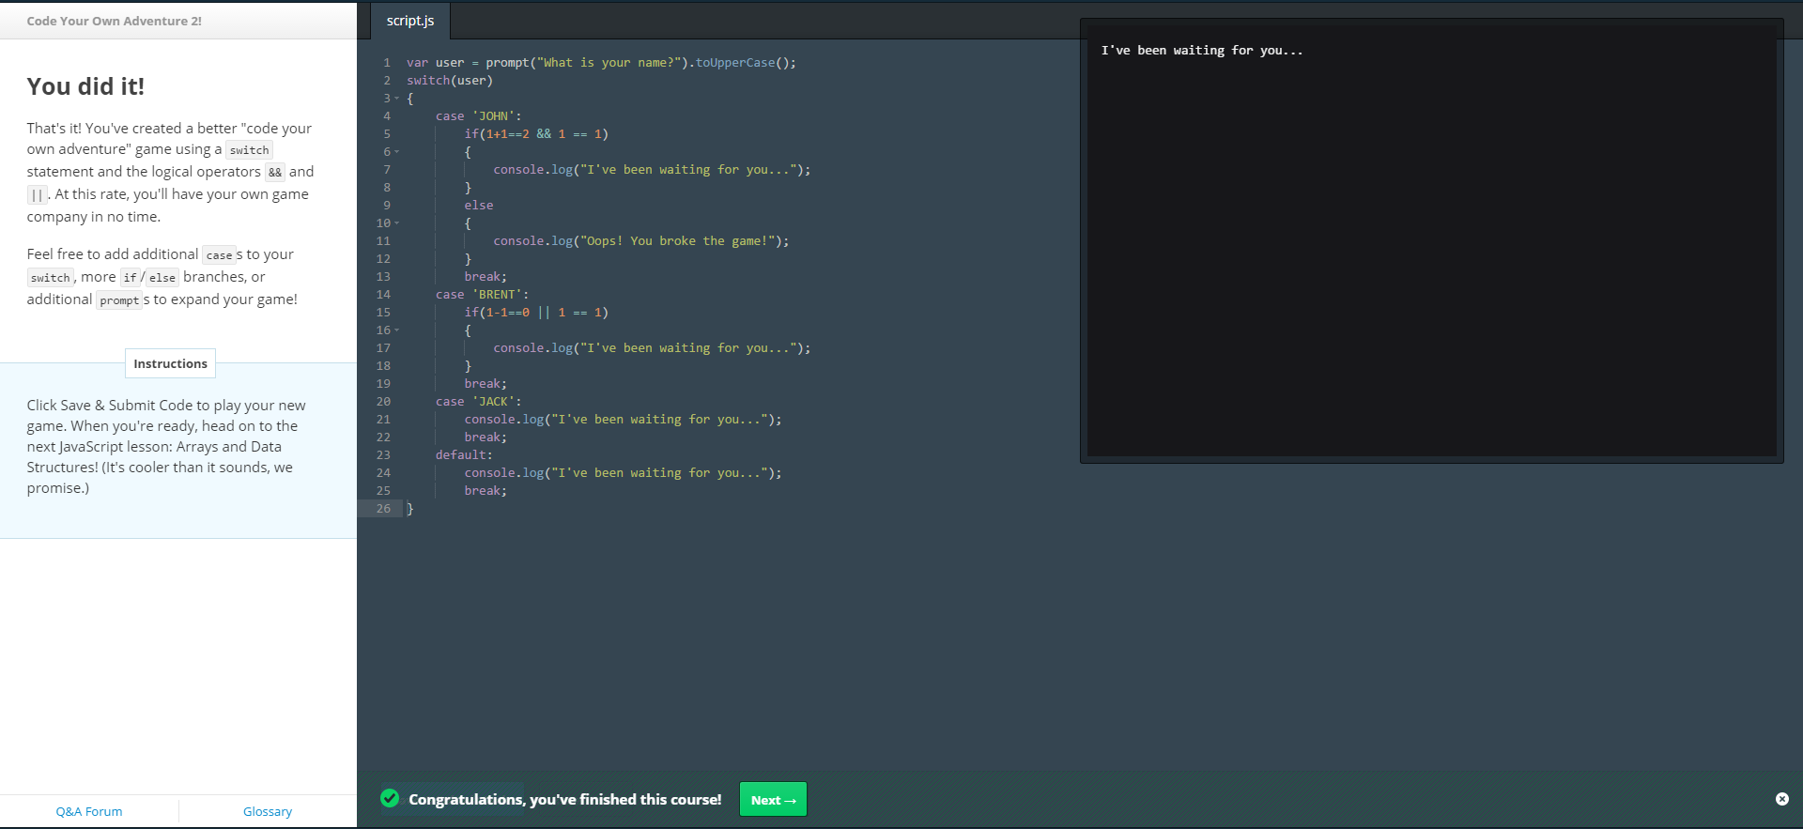Click line number 26 in the gutter

(x=383, y=509)
